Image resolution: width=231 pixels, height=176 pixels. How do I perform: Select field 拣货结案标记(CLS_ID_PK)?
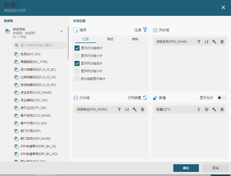point(38,85)
